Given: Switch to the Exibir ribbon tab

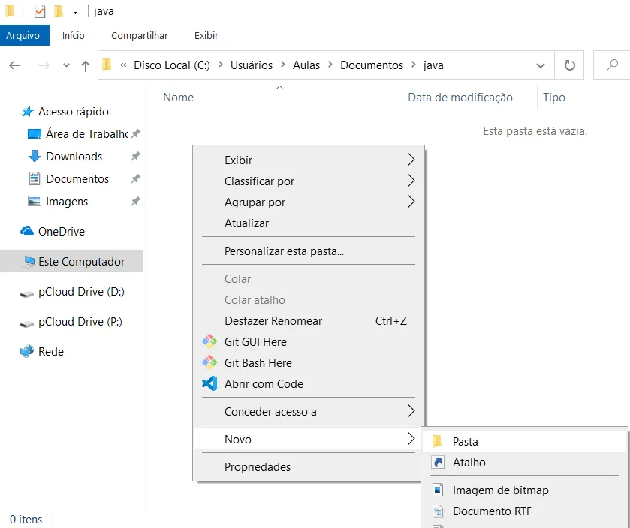Looking at the screenshot, I should 206,35.
